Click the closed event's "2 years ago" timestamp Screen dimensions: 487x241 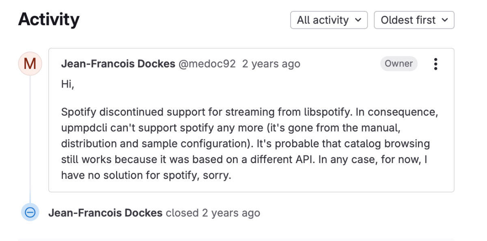tap(231, 213)
